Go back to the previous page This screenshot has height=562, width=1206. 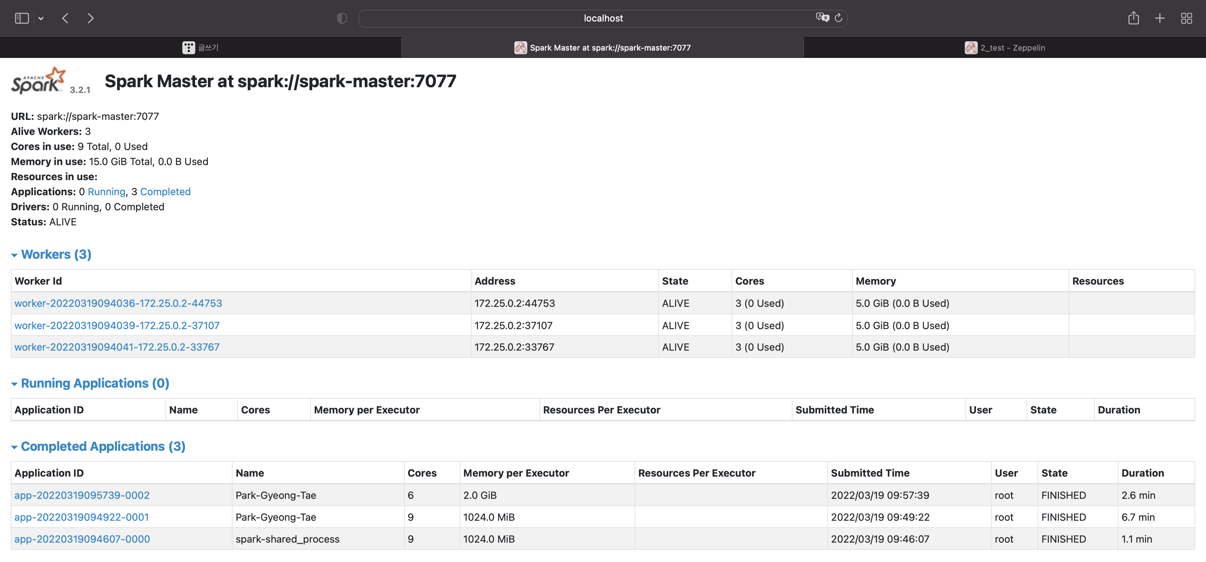coord(66,18)
